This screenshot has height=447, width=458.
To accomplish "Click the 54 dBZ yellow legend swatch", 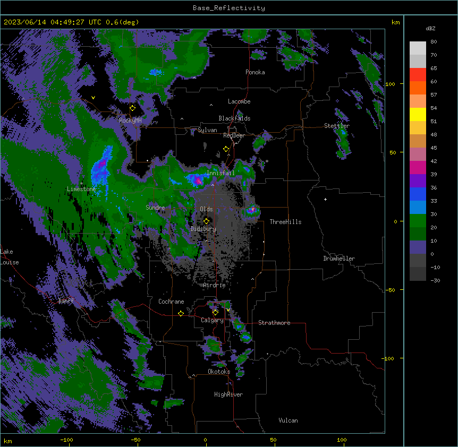I will [418, 114].
